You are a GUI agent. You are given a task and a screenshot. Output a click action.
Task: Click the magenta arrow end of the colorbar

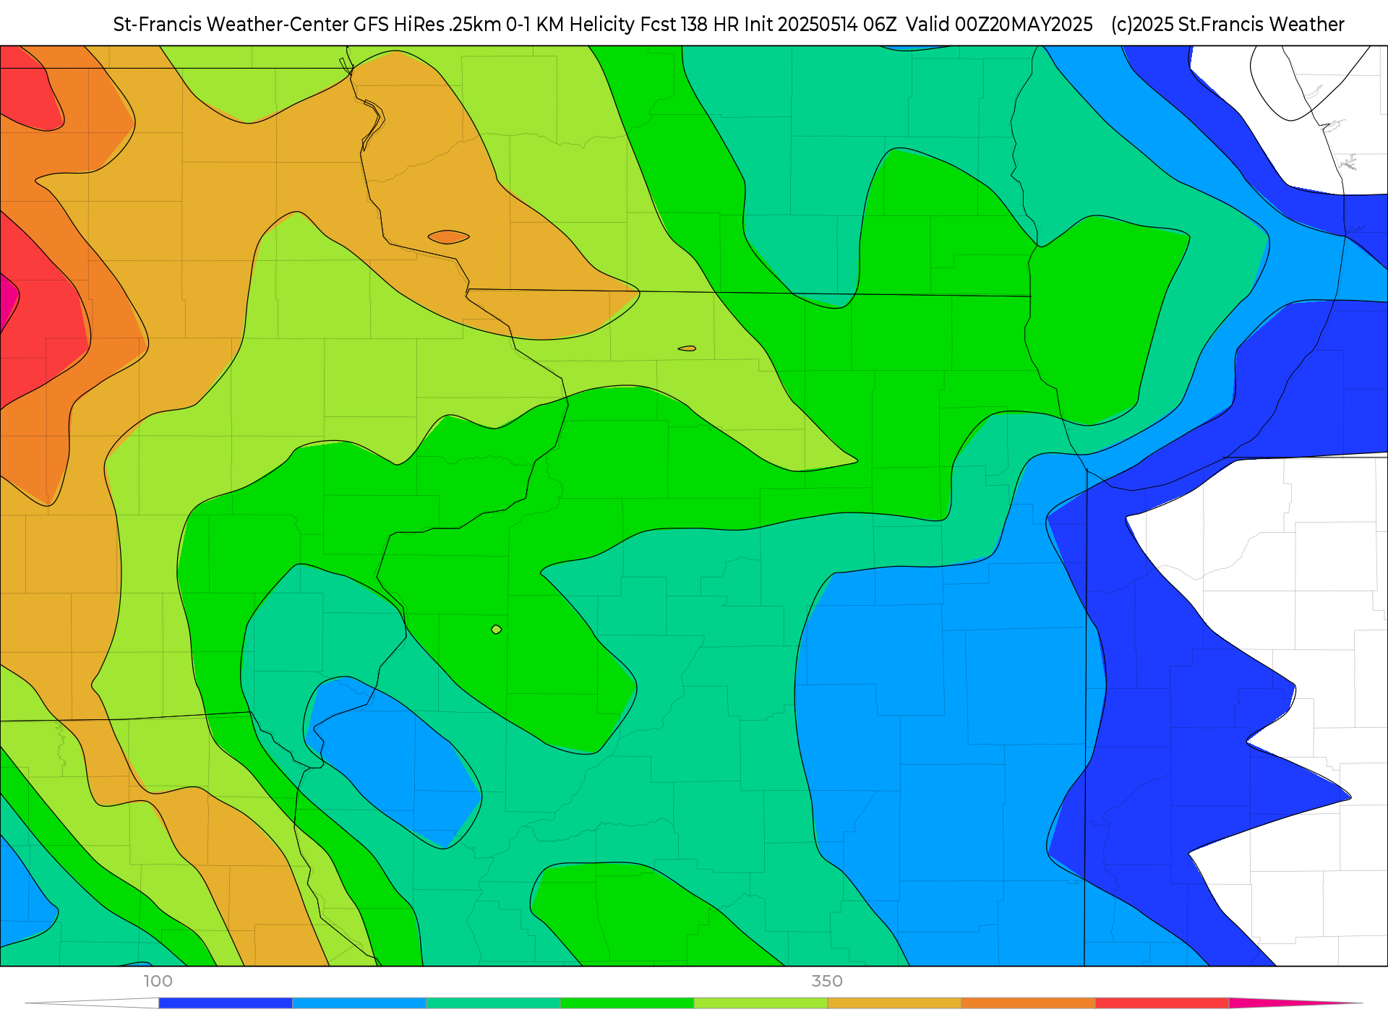tap(1294, 1003)
